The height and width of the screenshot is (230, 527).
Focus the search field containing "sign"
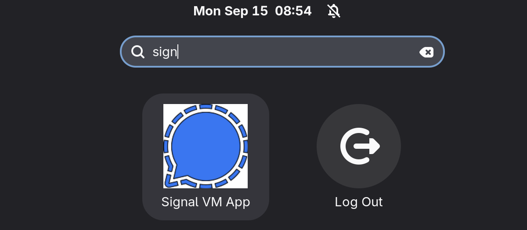pos(282,52)
